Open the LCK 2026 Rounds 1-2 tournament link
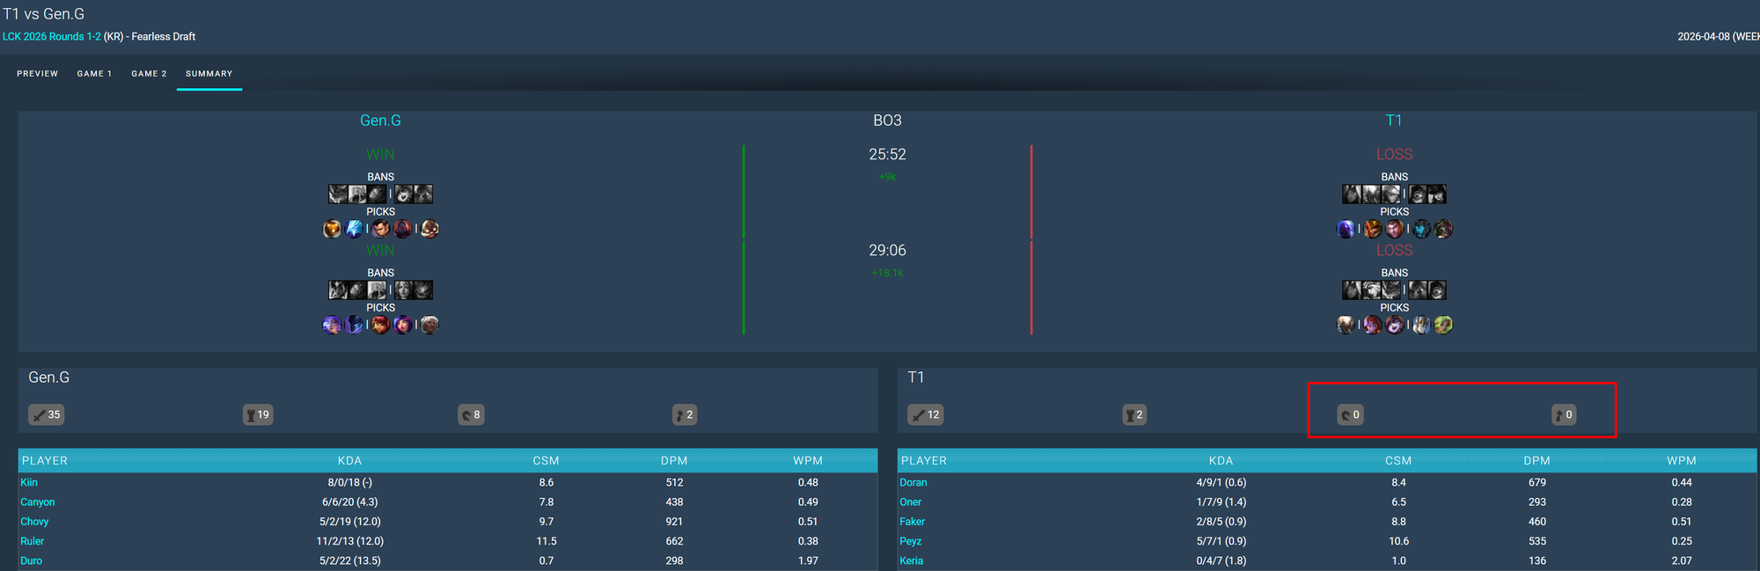Image resolution: width=1760 pixels, height=571 pixels. coord(51,36)
